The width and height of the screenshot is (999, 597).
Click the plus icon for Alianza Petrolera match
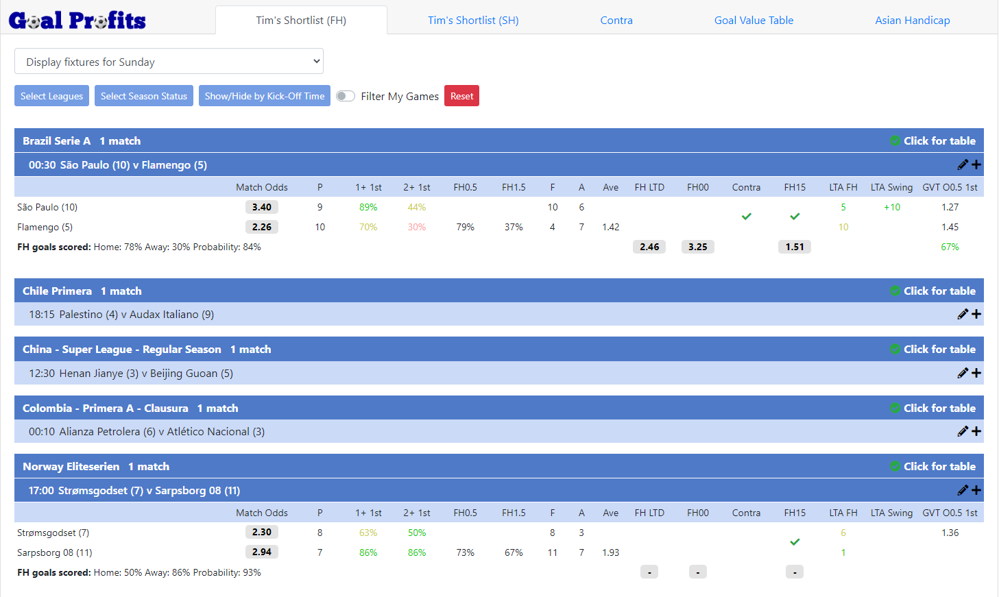tap(976, 431)
